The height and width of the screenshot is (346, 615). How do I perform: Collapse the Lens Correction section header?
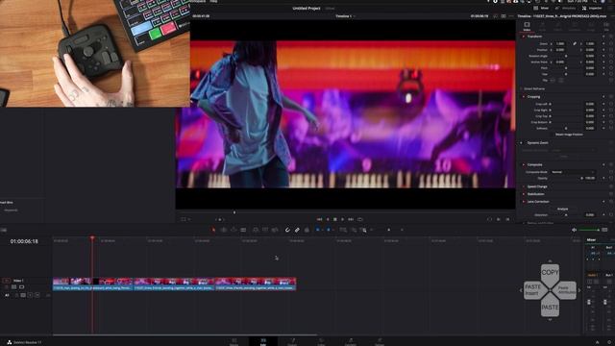(538, 202)
